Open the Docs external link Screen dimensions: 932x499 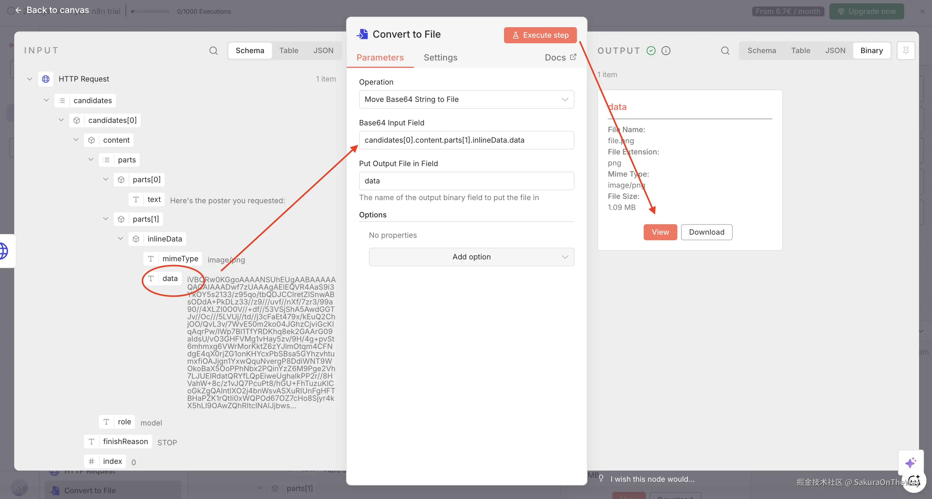point(560,57)
